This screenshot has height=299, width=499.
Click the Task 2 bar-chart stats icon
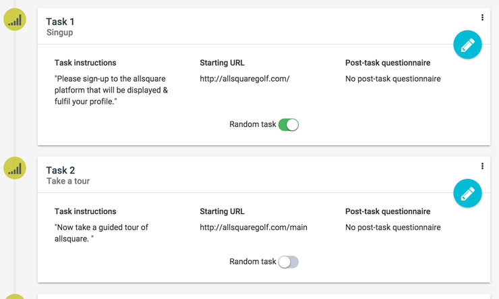(15, 168)
